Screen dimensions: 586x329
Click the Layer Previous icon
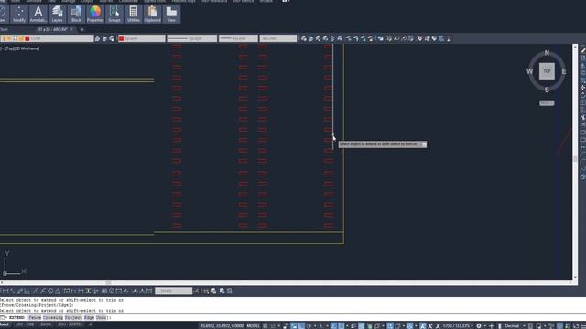(104, 38)
